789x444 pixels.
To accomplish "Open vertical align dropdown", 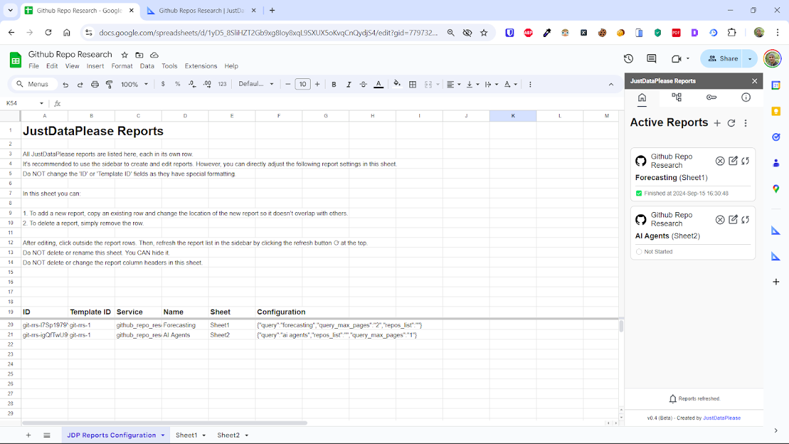I will 472,84.
